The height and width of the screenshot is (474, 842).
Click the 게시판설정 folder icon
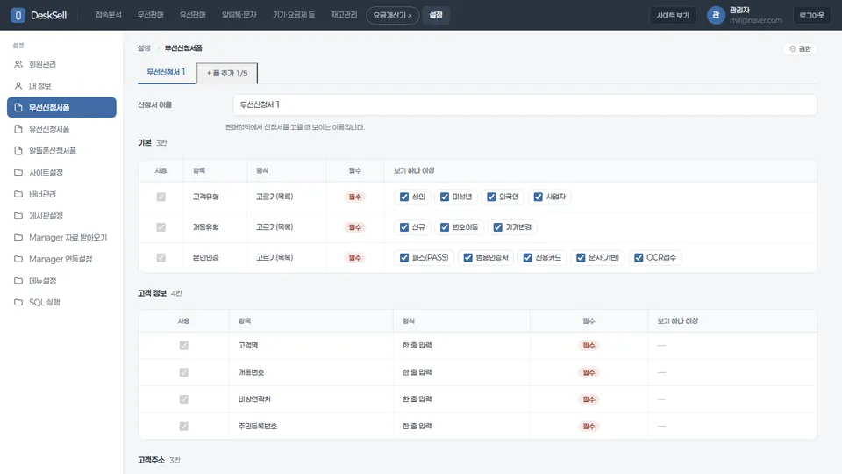pyautogui.click(x=18, y=216)
